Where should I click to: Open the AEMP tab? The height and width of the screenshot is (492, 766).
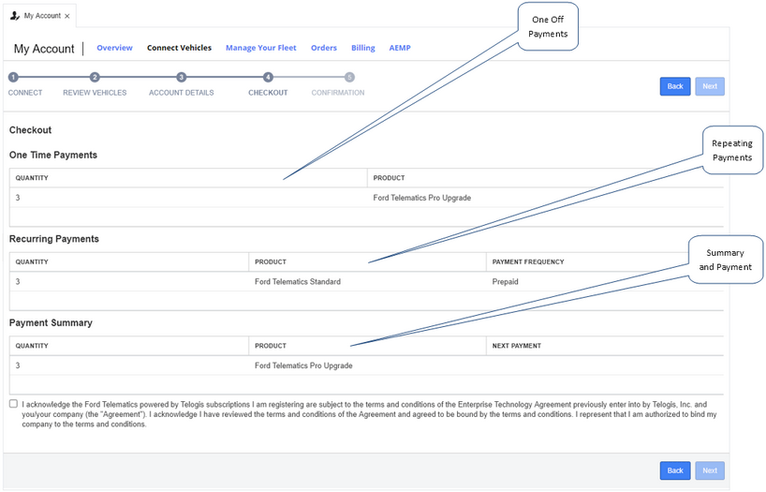click(x=400, y=48)
